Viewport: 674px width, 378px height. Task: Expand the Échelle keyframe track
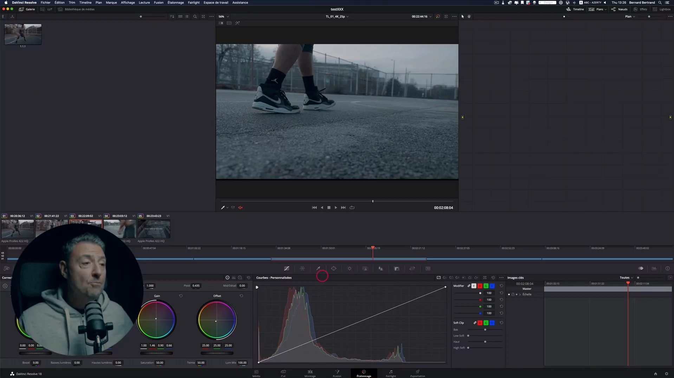pyautogui.click(x=520, y=294)
